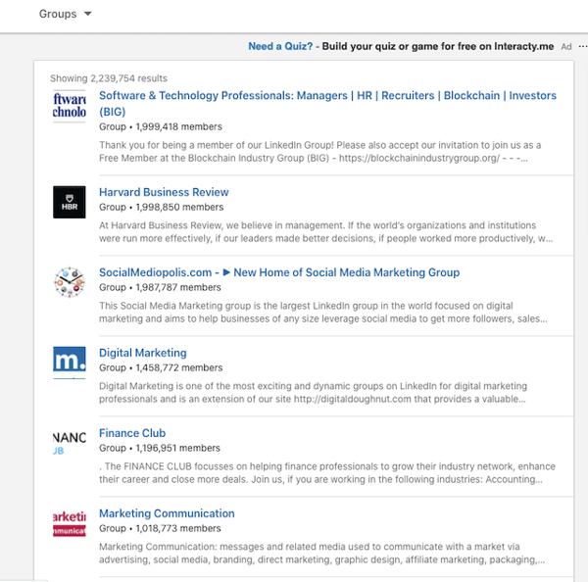Image resolution: width=588 pixels, height=582 pixels.
Task: Open the Harvard Business Review group
Action: [x=164, y=192]
